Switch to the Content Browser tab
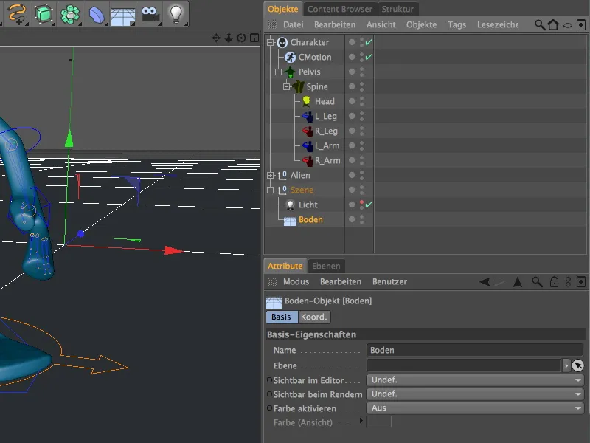 340,9
